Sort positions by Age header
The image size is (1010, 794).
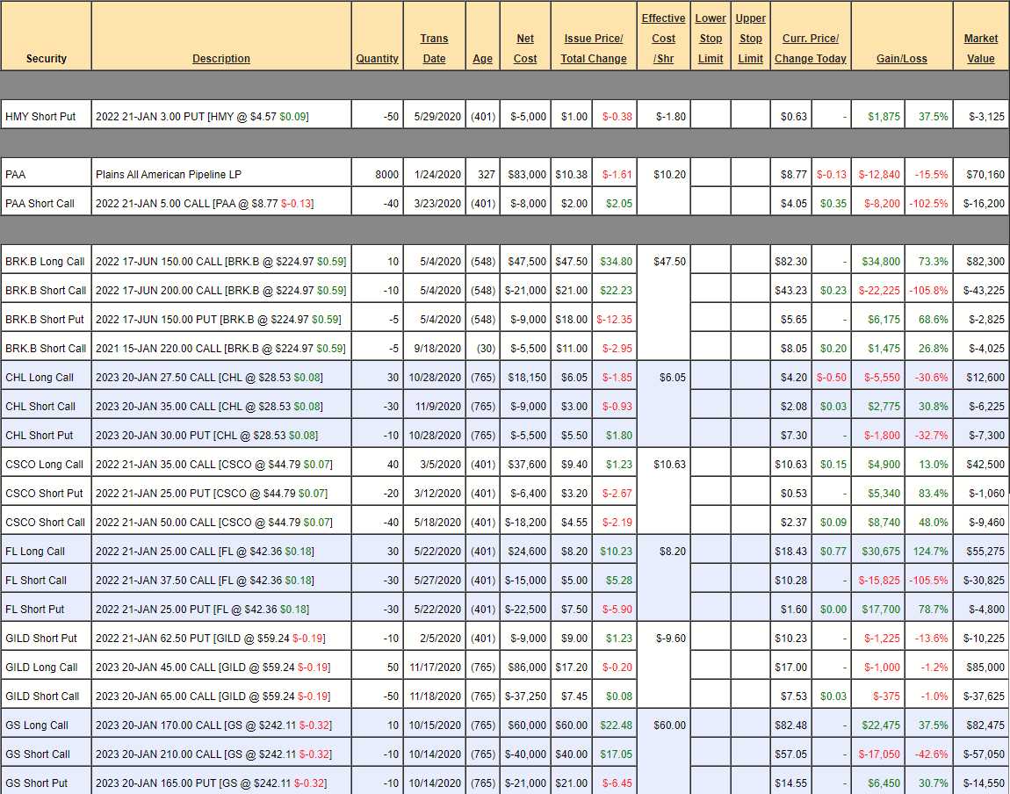[482, 59]
